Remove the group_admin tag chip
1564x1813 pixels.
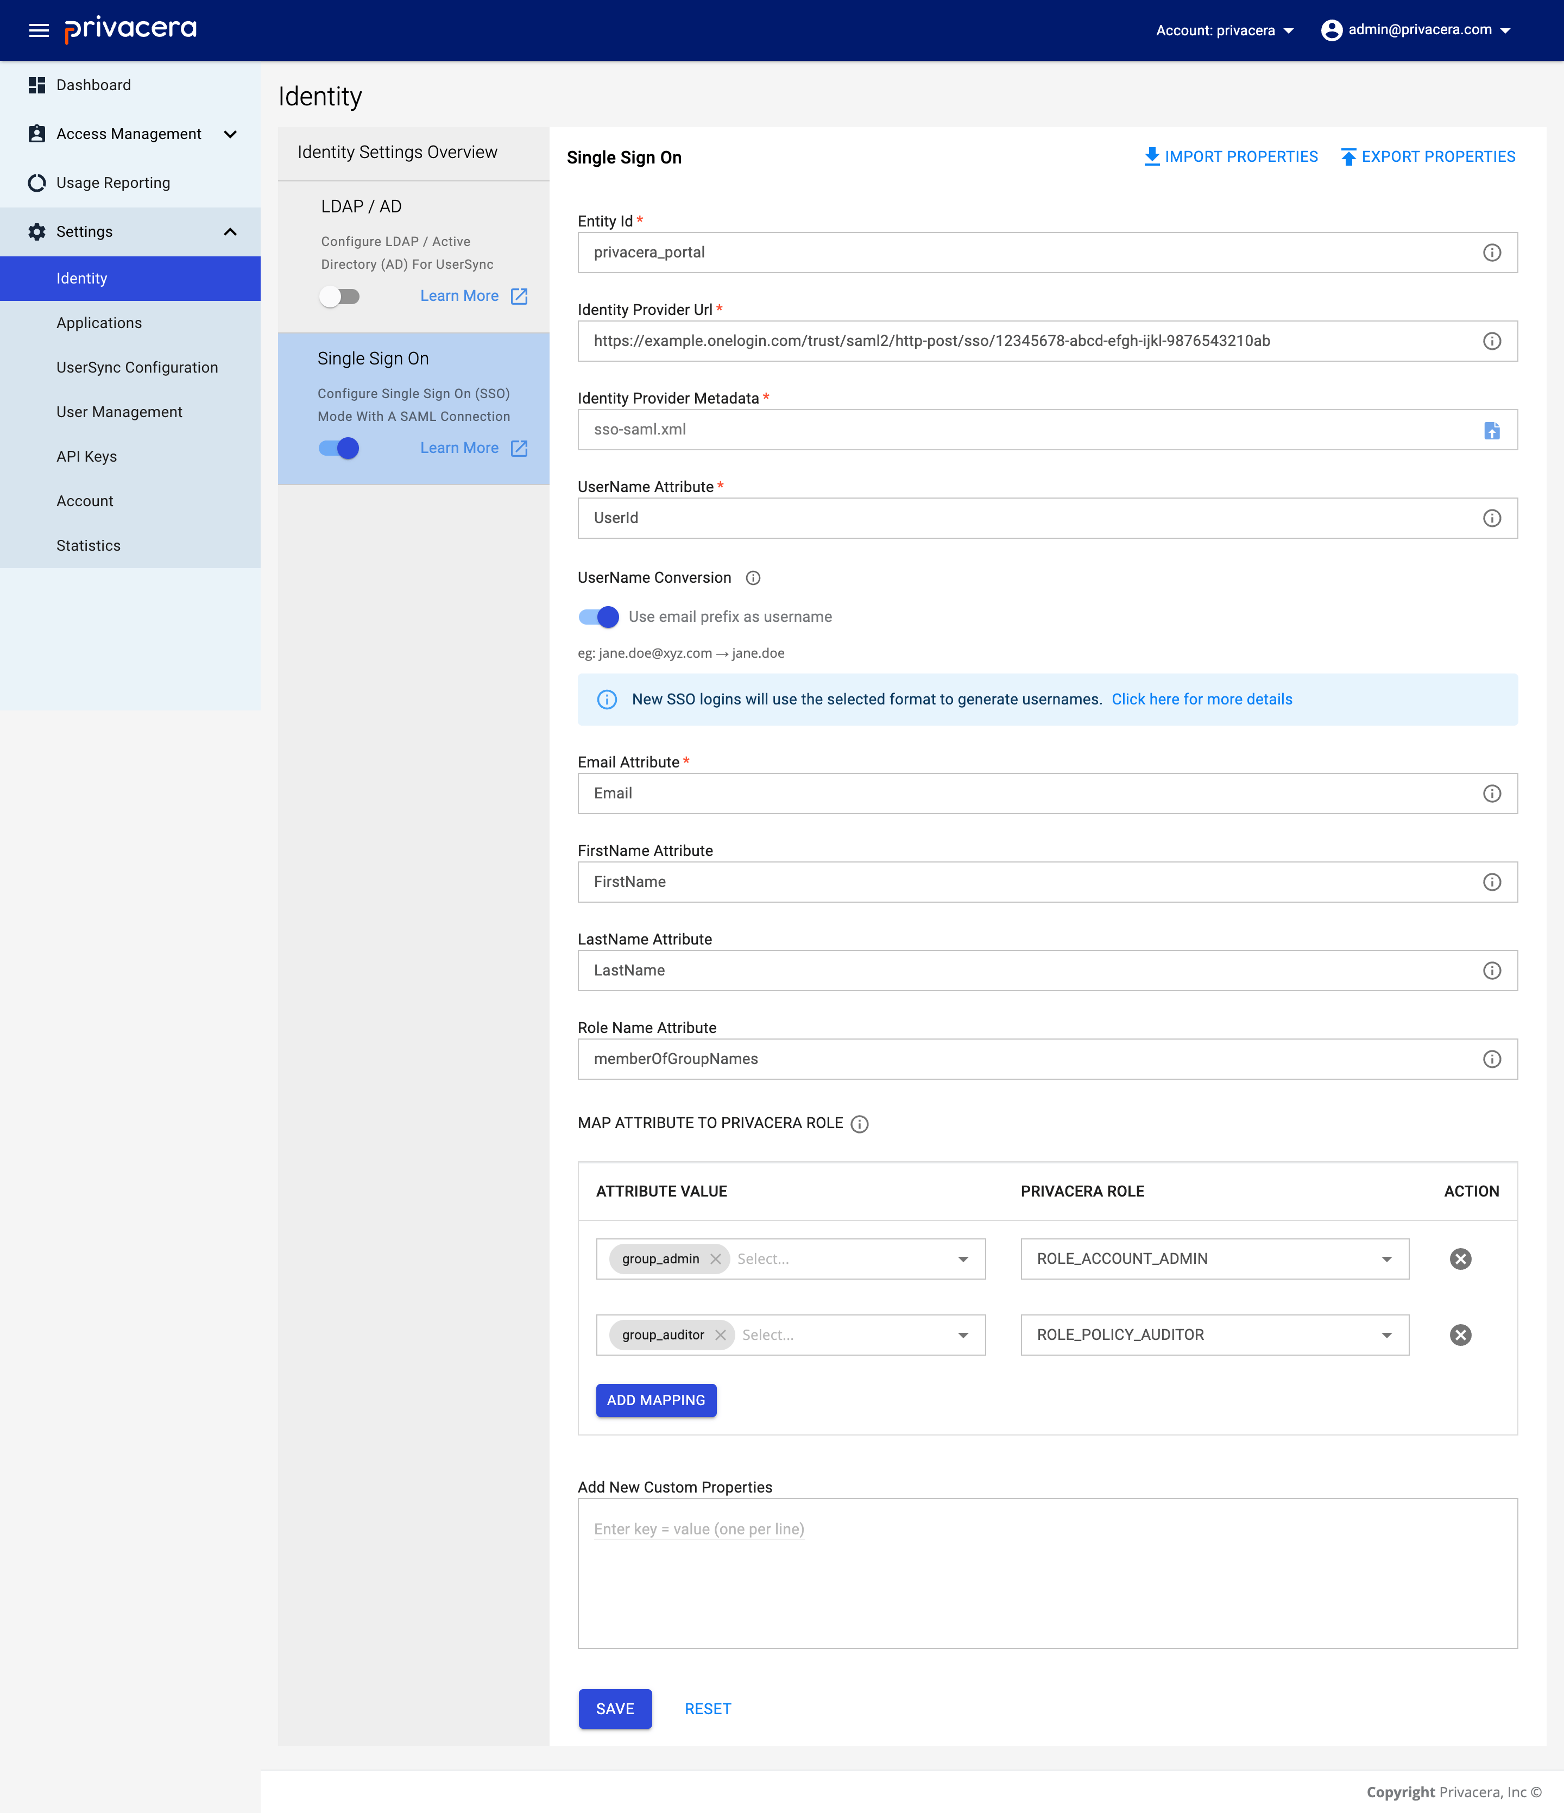click(716, 1259)
